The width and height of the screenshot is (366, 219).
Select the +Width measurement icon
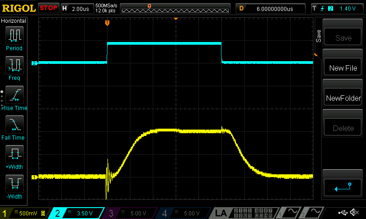tap(15, 154)
